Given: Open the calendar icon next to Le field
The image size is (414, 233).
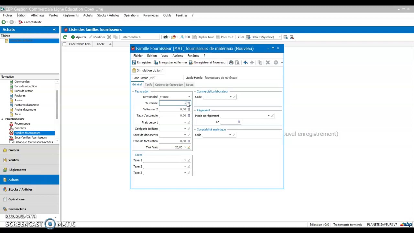Looking at the screenshot, I should tap(239, 122).
